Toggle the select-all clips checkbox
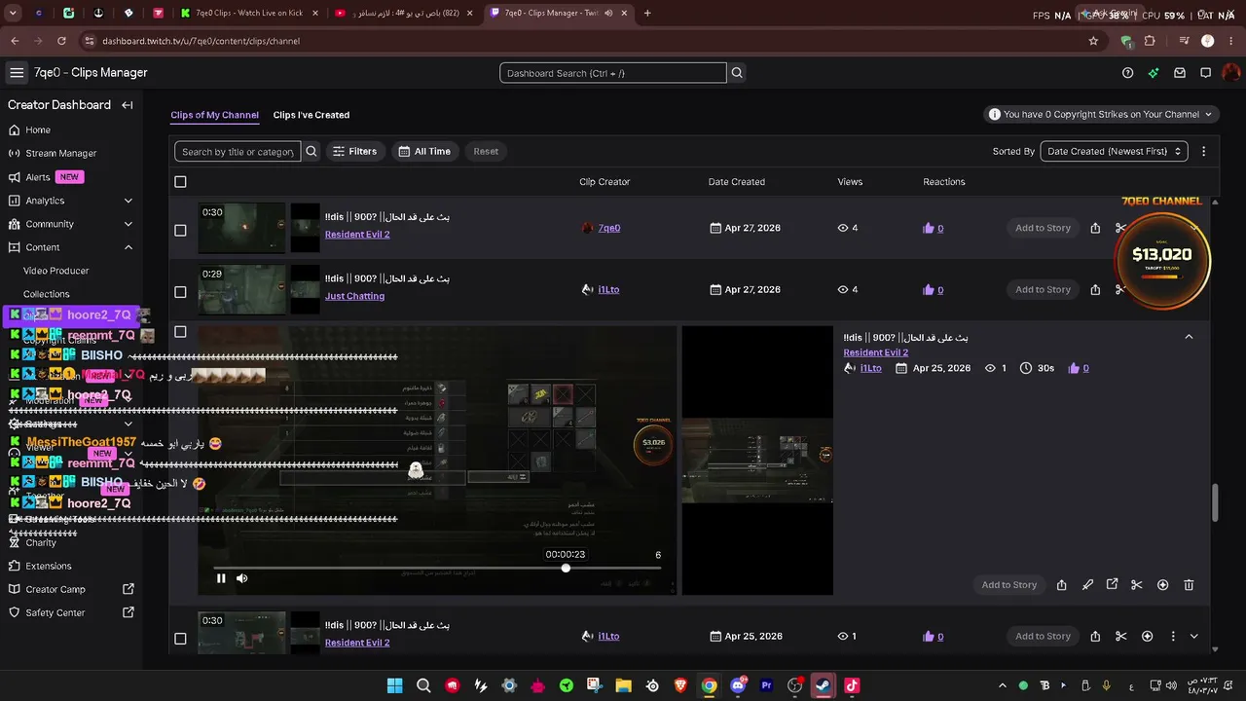 180,182
